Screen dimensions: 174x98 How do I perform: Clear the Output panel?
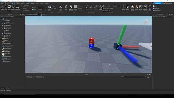[x=148, y=77]
